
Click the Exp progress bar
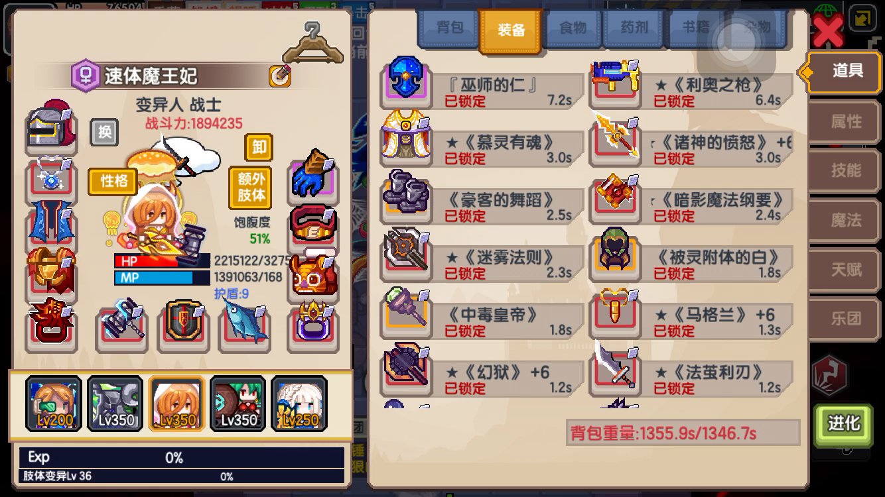point(182,457)
